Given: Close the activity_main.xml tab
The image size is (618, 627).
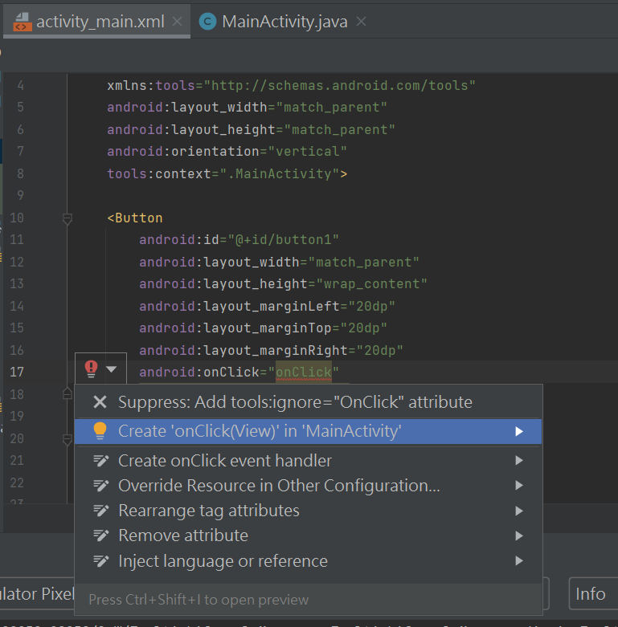Looking at the screenshot, I should click(x=178, y=22).
